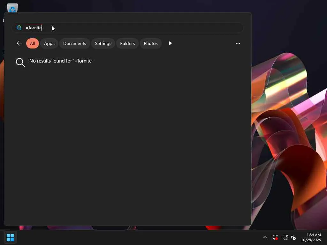Open the 1:34 AM clock and date
The width and height of the screenshot is (327, 245).
[311, 237]
